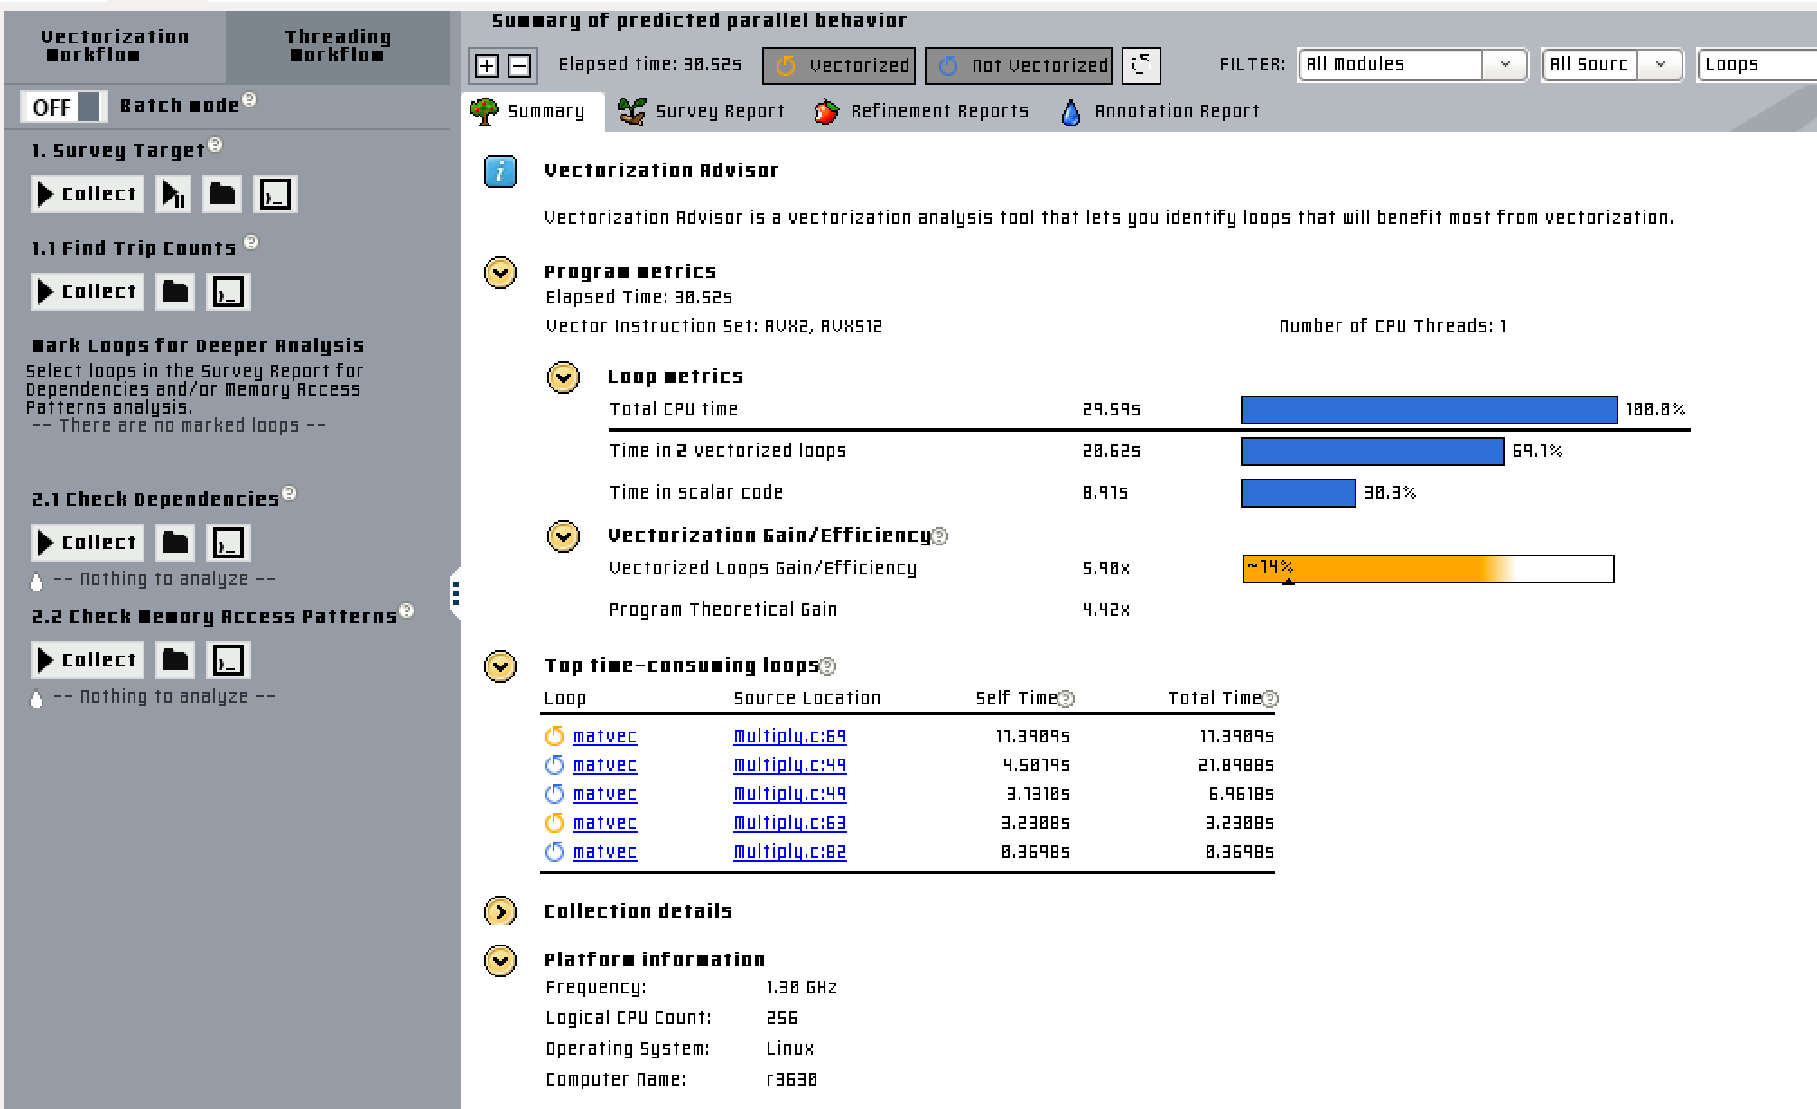
Task: Toggle the Batch mode OFF switch
Action: click(64, 107)
